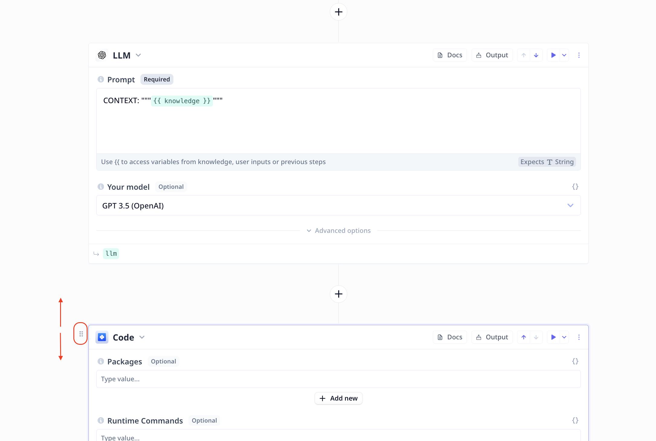Toggle variable mode for Runtime Commands
Viewport: 656px width, 441px height.
coord(575,420)
